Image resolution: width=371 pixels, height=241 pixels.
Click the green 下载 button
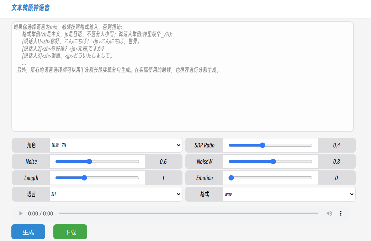[x=70, y=232]
